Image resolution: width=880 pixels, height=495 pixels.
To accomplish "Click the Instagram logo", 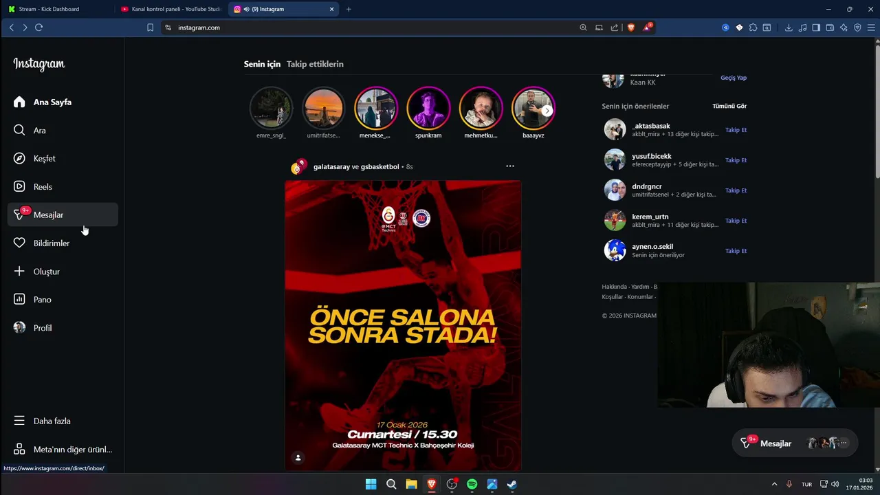I will pos(39,64).
